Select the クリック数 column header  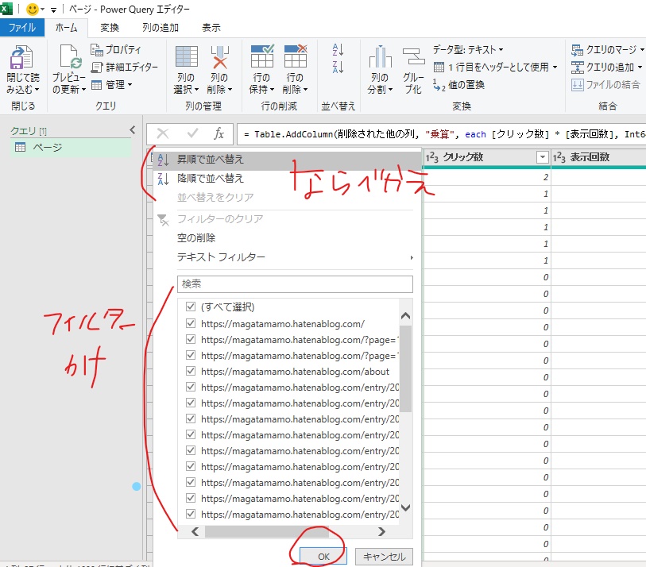coord(463,157)
